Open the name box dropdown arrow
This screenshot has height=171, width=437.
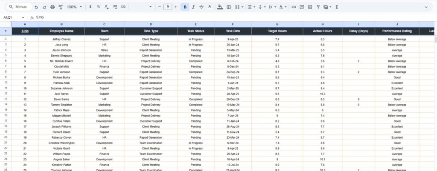pos(23,17)
